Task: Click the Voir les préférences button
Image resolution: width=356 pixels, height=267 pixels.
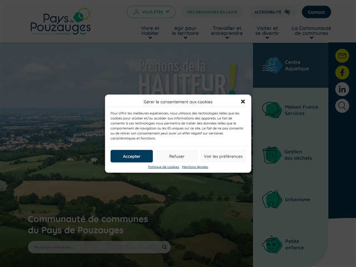Action: click(223, 156)
